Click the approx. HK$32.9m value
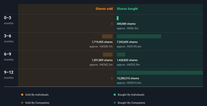The width and height of the screenshot is (207, 106). coord(128,65)
